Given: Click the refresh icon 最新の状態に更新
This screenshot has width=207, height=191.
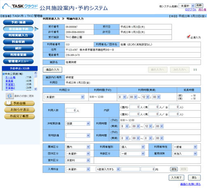Looking at the screenshot, I should [9, 96].
